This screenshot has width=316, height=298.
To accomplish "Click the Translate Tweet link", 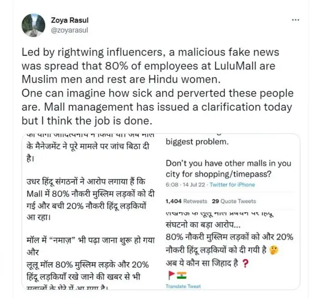I will coord(184,286).
